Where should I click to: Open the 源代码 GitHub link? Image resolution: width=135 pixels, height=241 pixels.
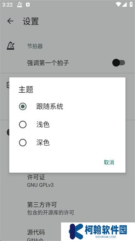click(x=36, y=235)
